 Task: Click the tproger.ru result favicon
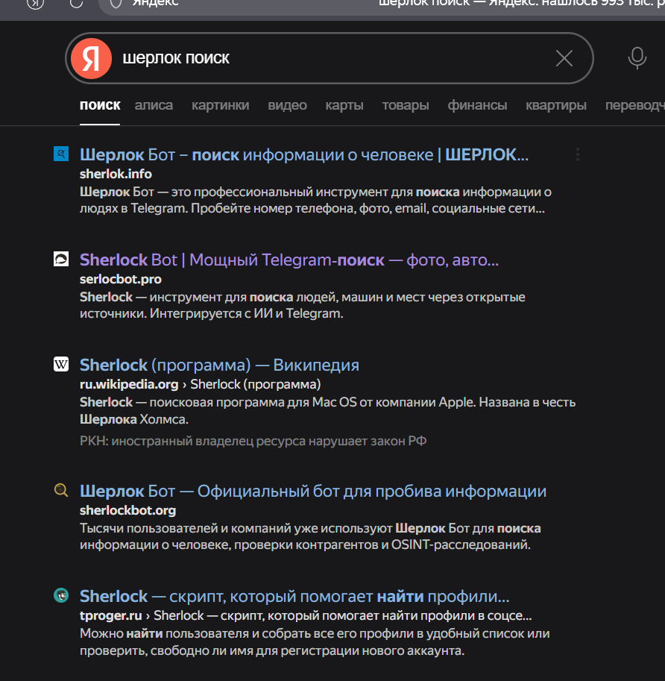(61, 595)
